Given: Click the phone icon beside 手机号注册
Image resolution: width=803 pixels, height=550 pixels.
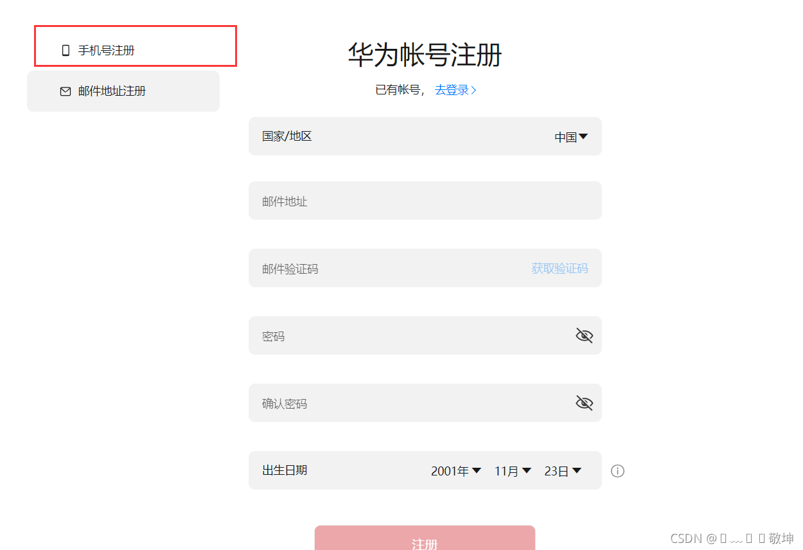Looking at the screenshot, I should (x=66, y=51).
